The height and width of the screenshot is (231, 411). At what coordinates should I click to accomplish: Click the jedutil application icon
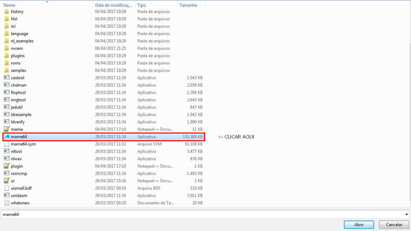7,107
